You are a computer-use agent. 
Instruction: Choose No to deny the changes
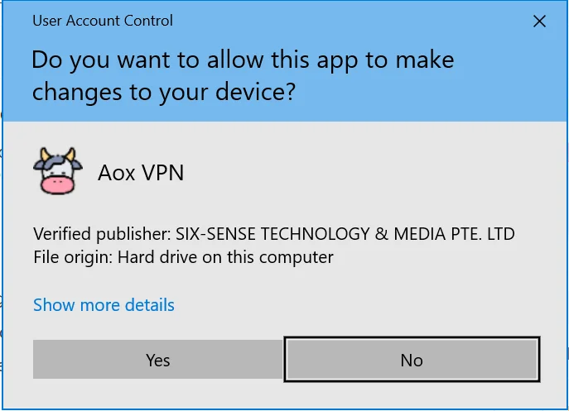[x=412, y=360]
